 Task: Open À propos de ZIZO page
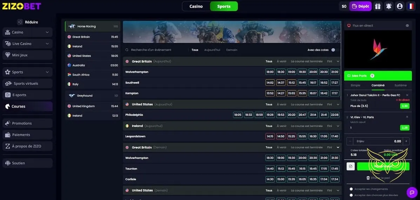(x=28, y=146)
